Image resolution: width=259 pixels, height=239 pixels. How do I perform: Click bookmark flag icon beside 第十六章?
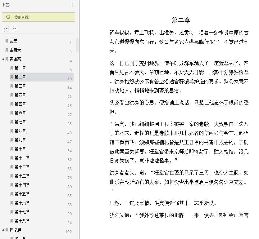[12, 203]
